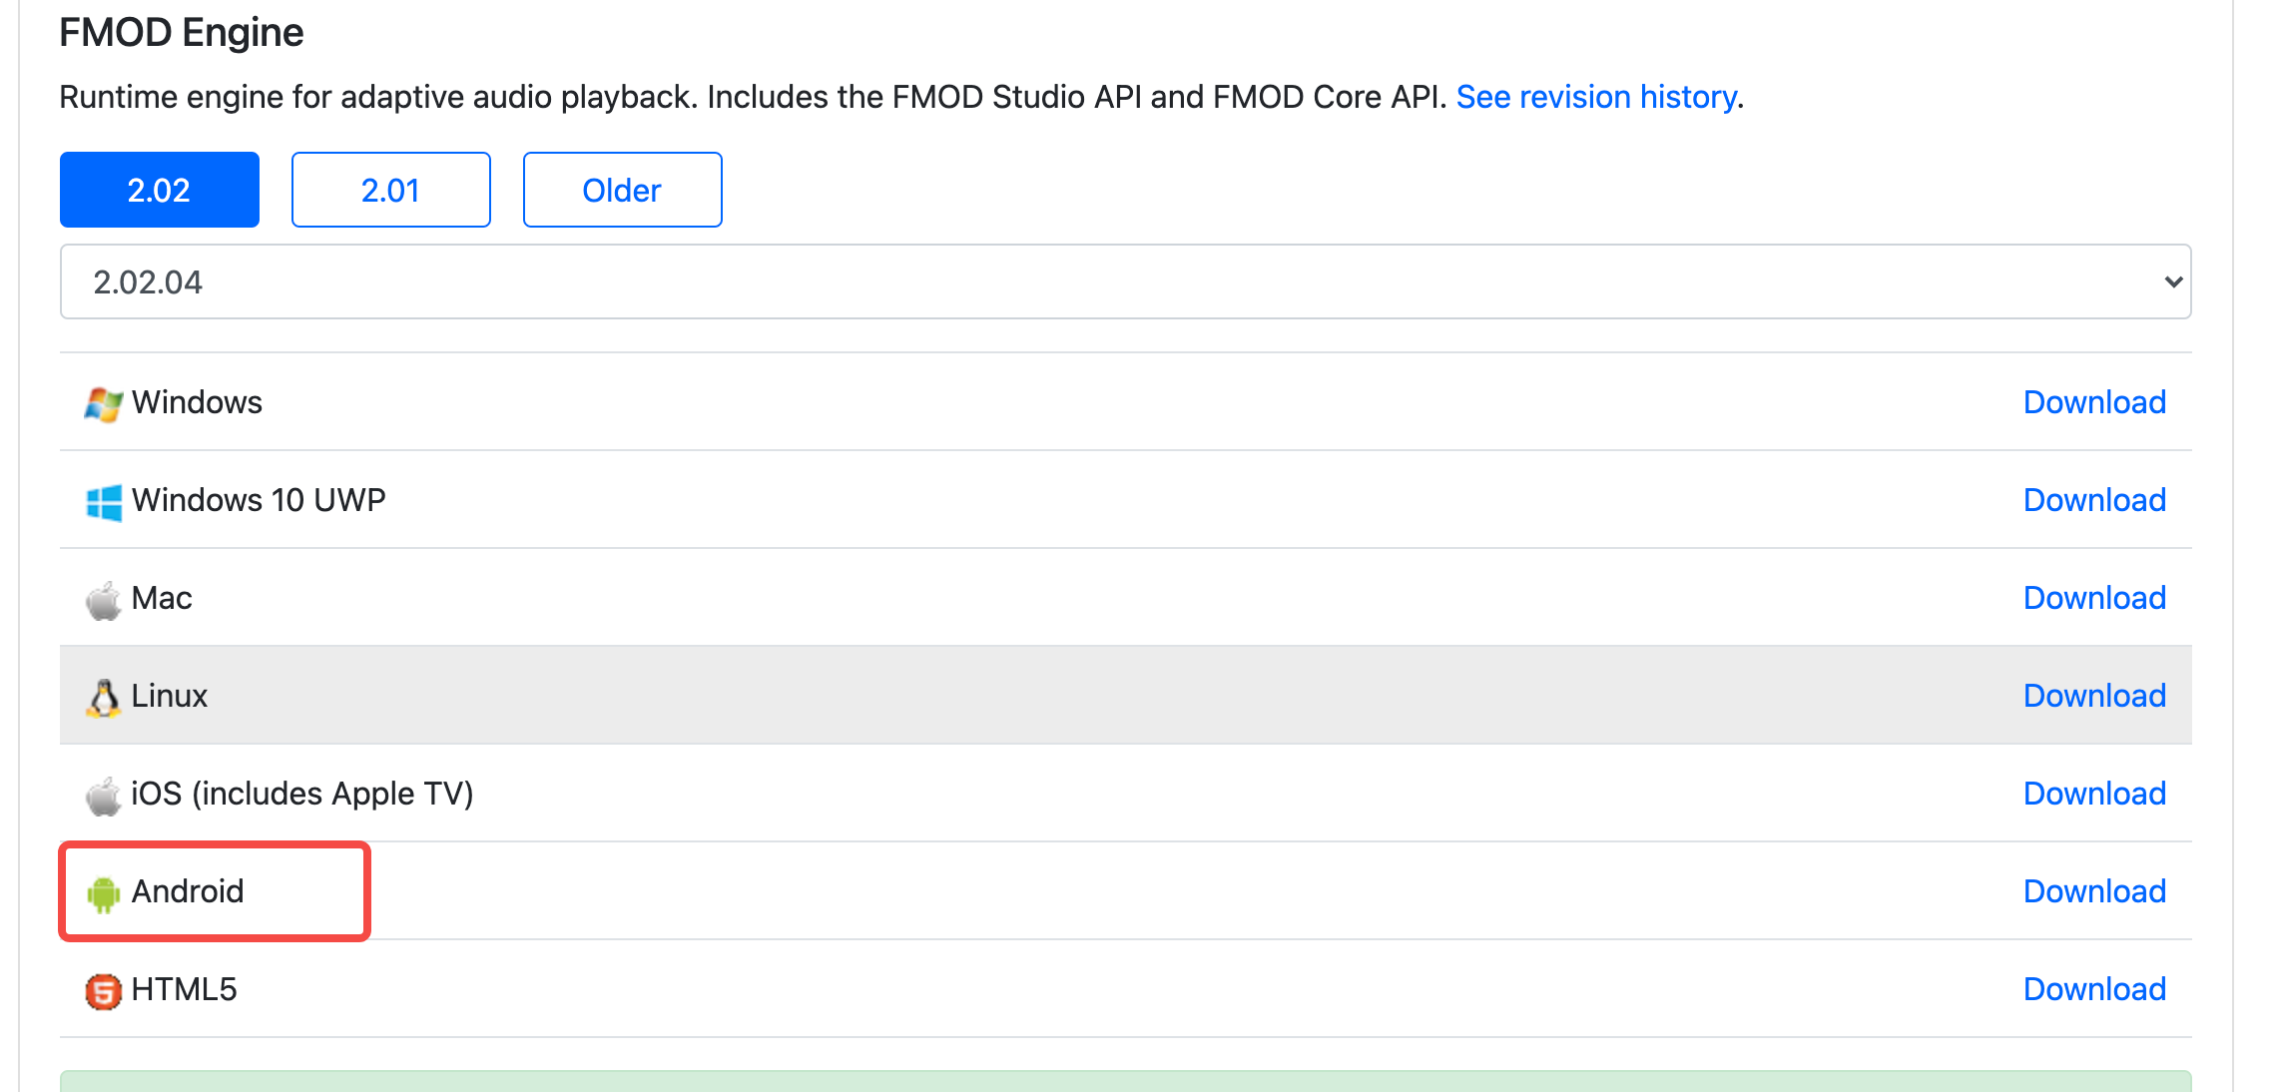Viewport: 2286px width, 1092px height.
Task: Select the Older versions tab
Action: click(622, 190)
